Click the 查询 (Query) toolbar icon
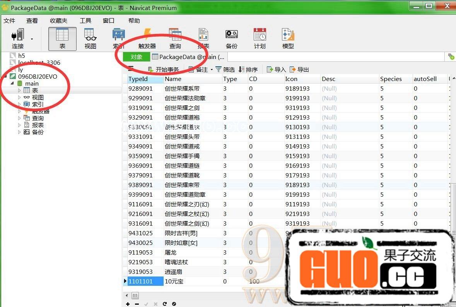 (x=175, y=39)
